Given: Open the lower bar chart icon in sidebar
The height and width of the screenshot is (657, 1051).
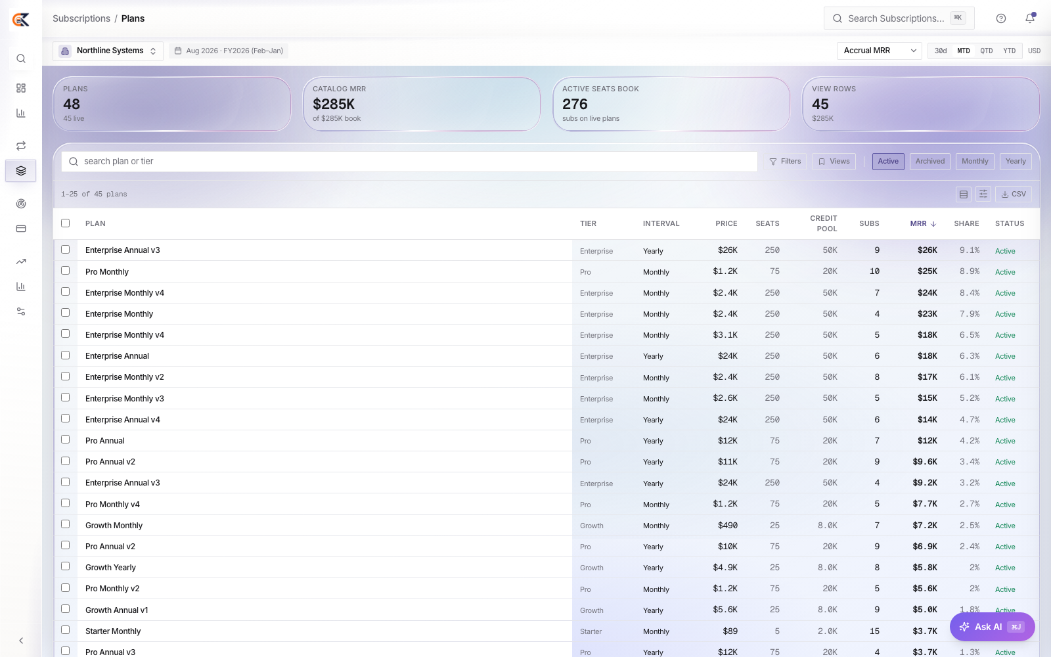Looking at the screenshot, I should coord(21,286).
